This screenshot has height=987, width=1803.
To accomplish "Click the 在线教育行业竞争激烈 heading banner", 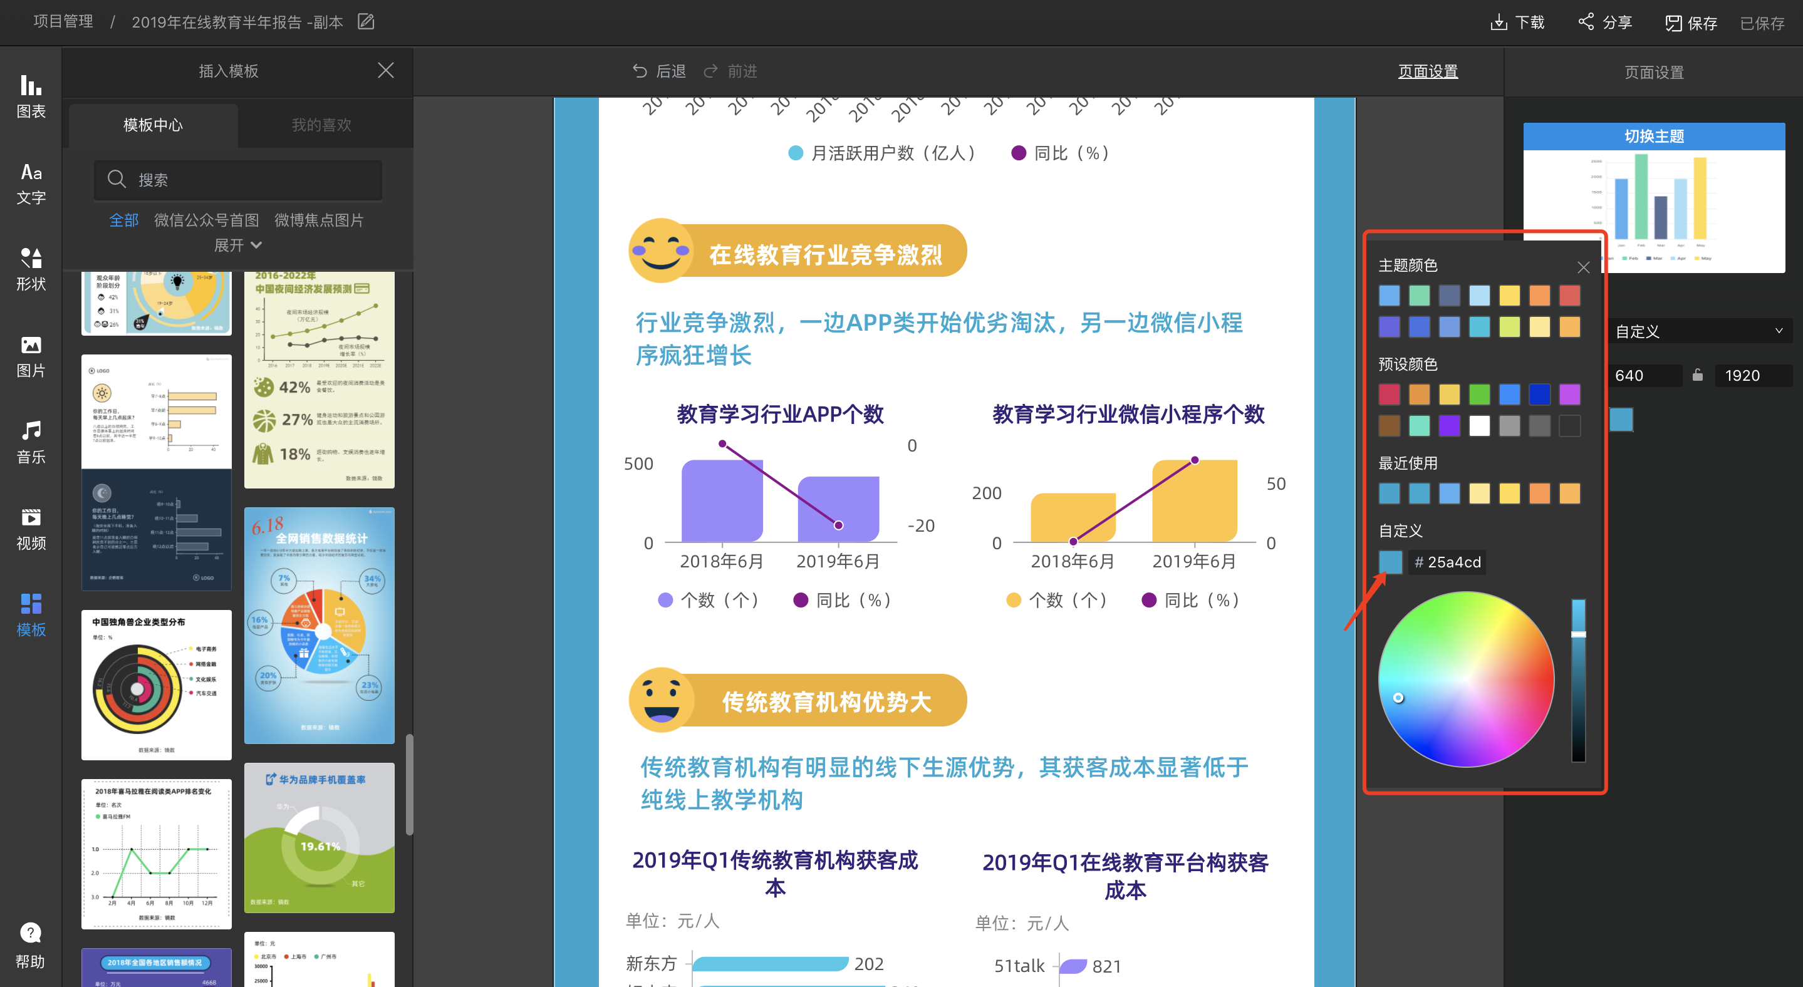I will (798, 251).
